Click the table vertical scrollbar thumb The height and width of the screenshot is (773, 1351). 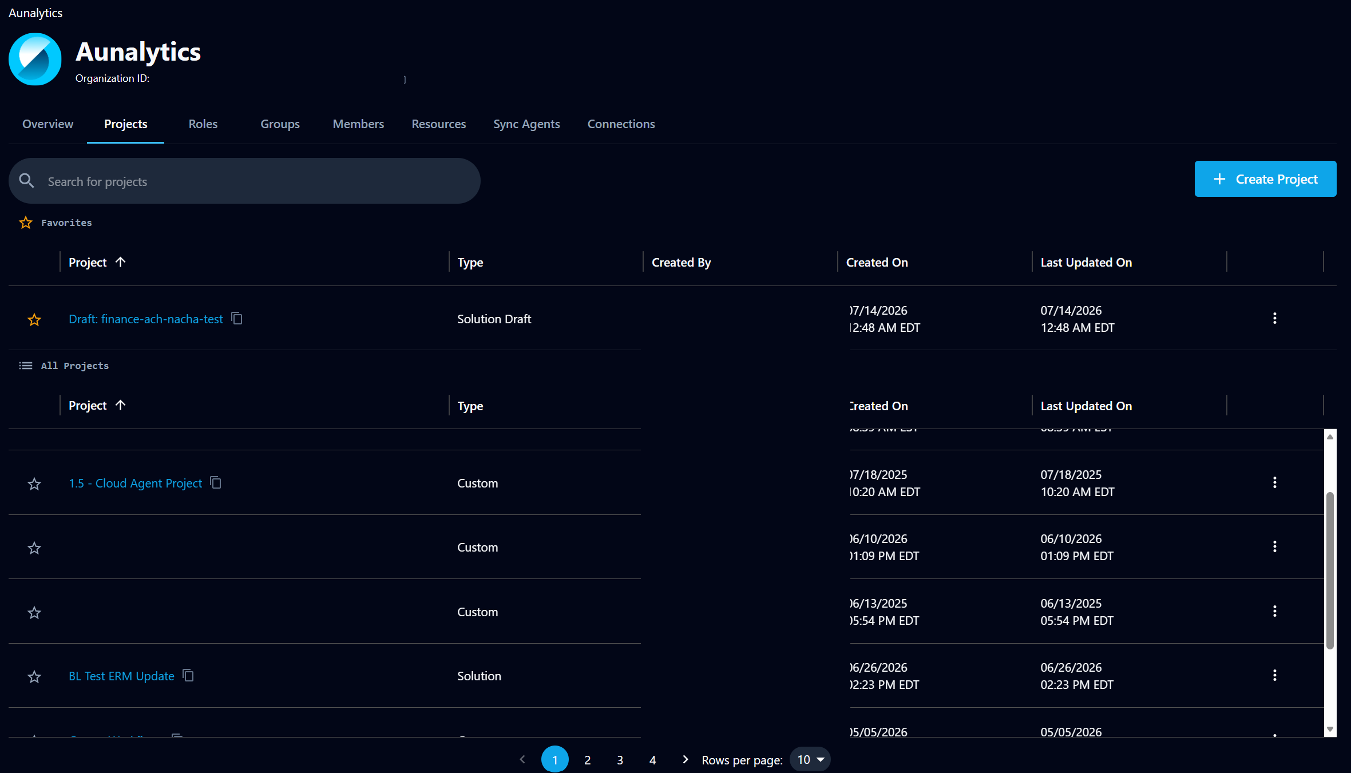click(1330, 570)
